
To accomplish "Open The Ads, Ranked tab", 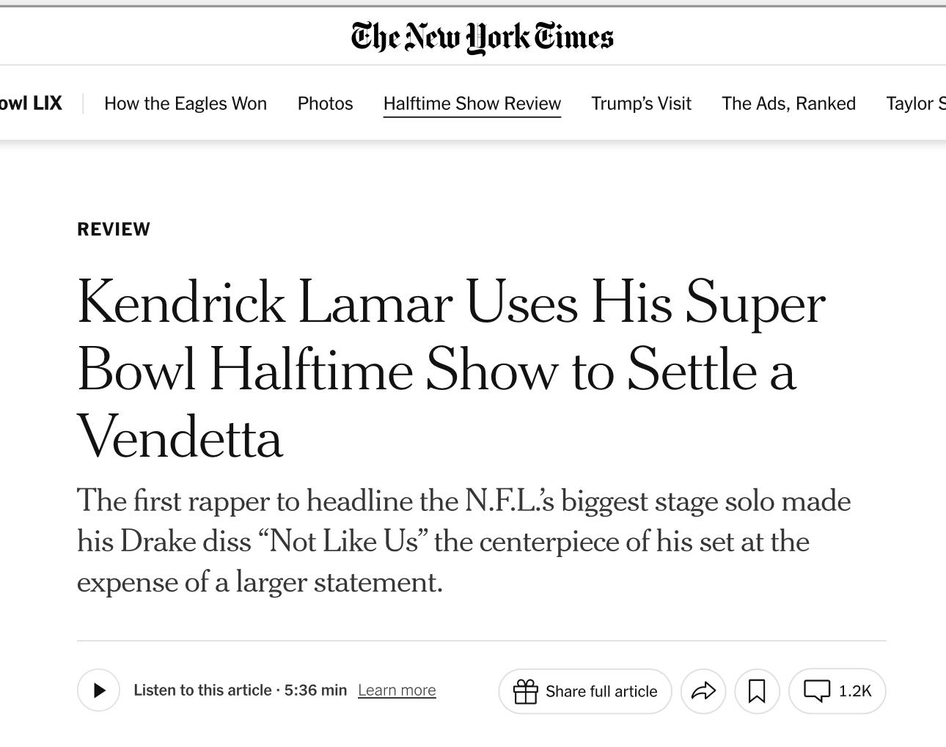I will click(x=788, y=103).
